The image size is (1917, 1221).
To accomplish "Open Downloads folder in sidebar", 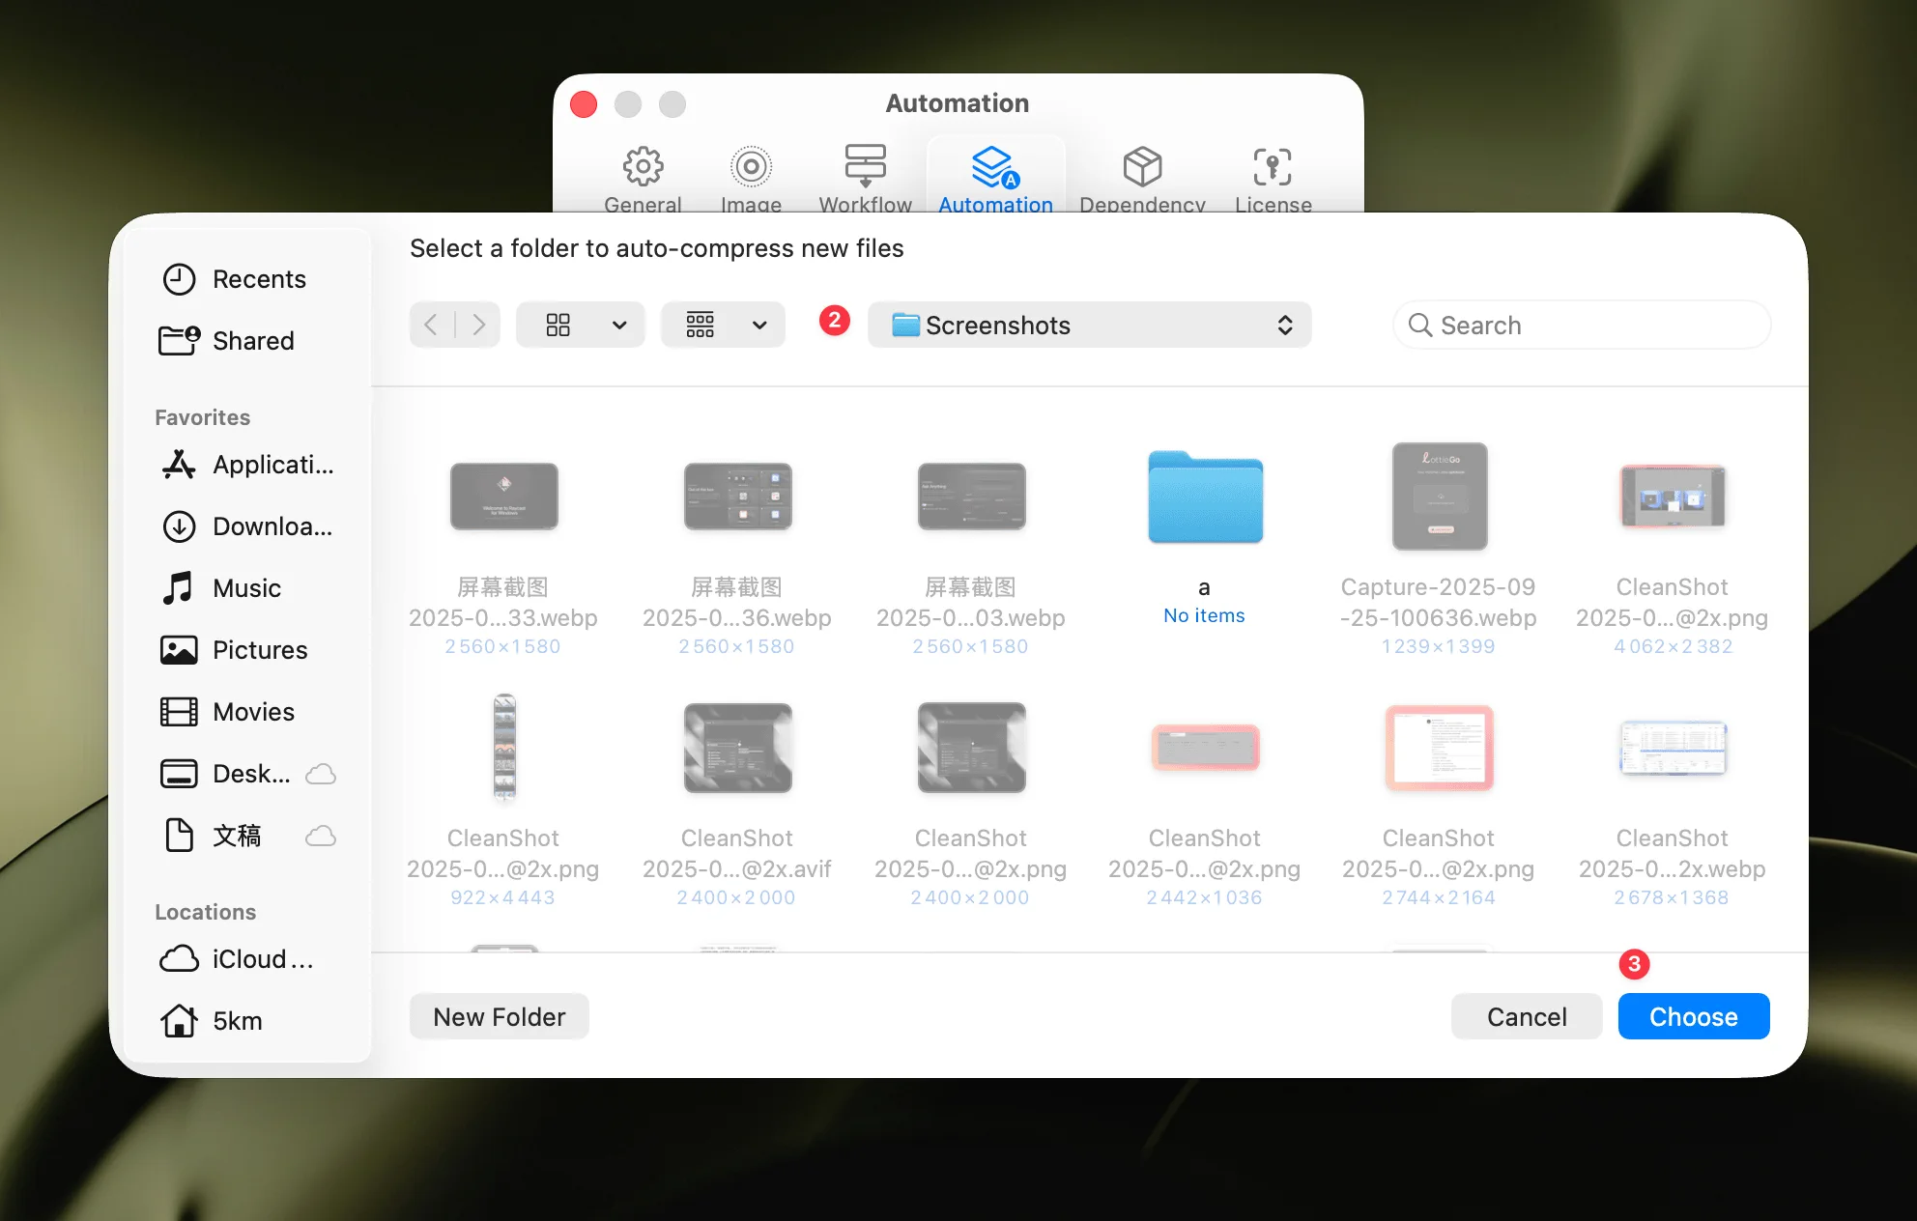I will pyautogui.click(x=271, y=526).
